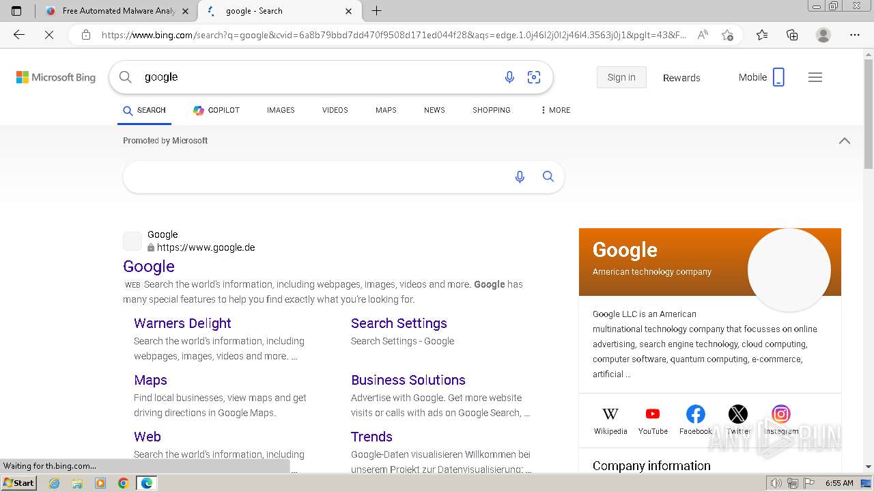The width and height of the screenshot is (874, 492).
Task: Open visual search camera icon
Action: click(534, 77)
